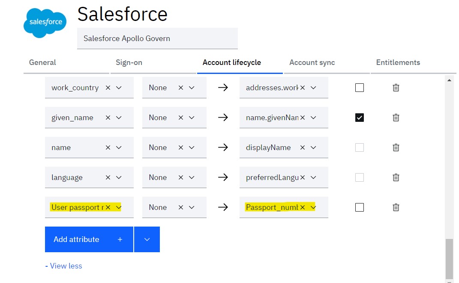Delete the language attribute row
Viewport: 459px width, 283px height.
pyautogui.click(x=396, y=177)
